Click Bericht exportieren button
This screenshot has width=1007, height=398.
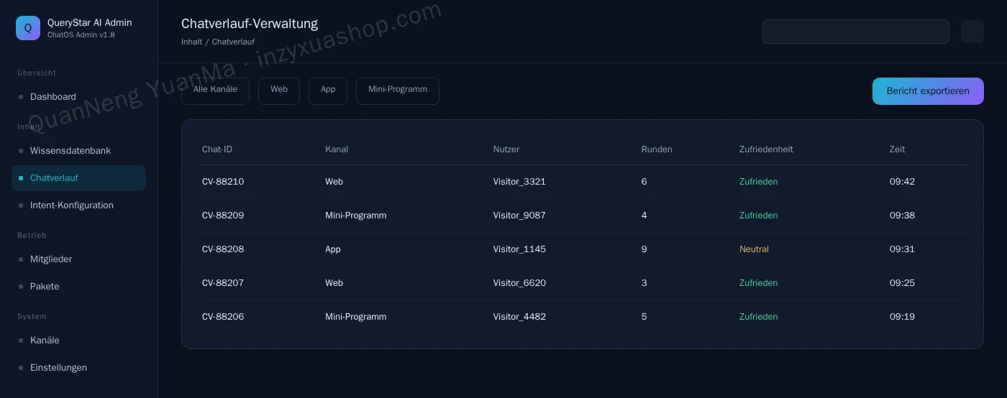click(x=928, y=91)
